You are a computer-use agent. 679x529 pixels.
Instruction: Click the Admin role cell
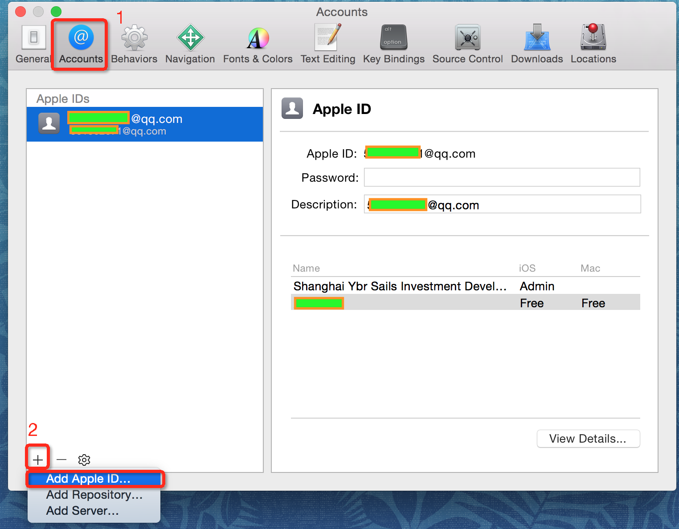point(537,286)
